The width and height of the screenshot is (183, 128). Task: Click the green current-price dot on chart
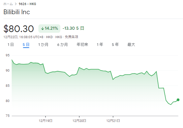coord(178,100)
